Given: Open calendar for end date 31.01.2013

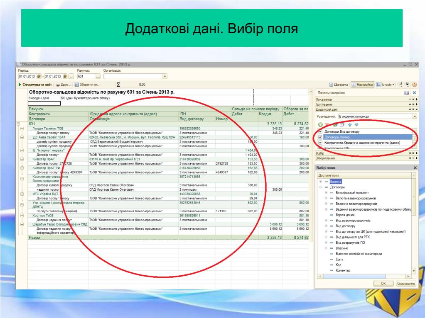Looking at the screenshot, I should pos(65,77).
